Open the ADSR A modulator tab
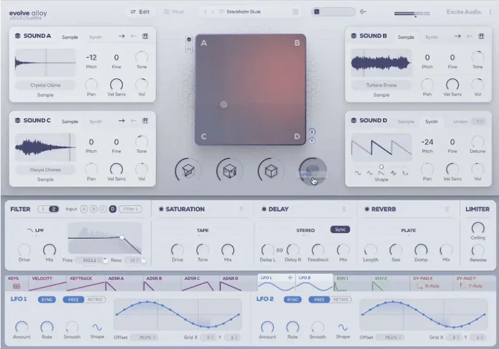Screen dimensions: 499x349 (x=123, y=282)
